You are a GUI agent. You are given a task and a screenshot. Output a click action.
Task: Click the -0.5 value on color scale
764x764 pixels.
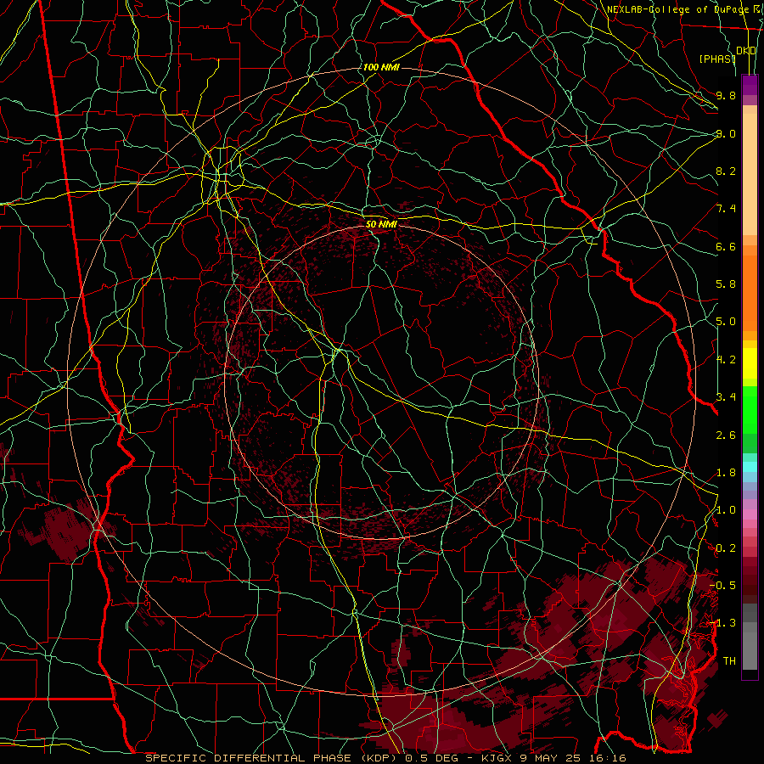click(722, 586)
